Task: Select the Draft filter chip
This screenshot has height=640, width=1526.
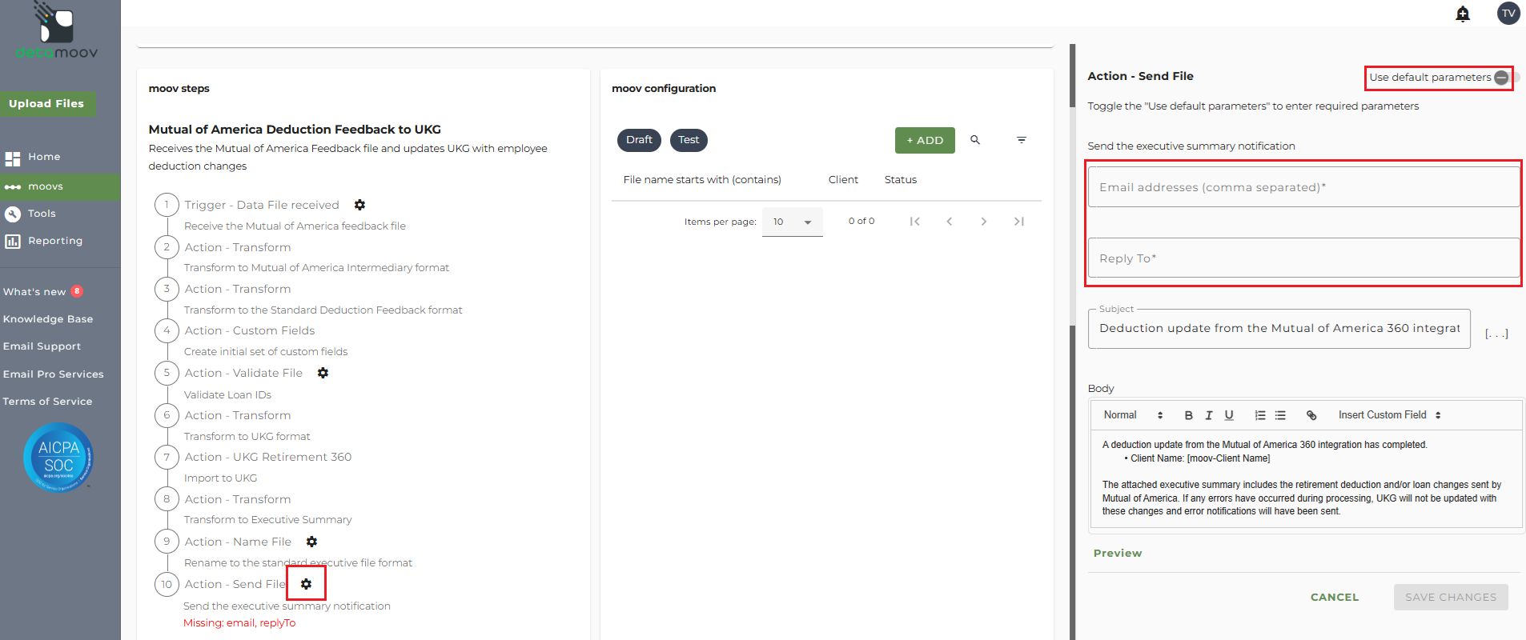Action: click(x=639, y=140)
